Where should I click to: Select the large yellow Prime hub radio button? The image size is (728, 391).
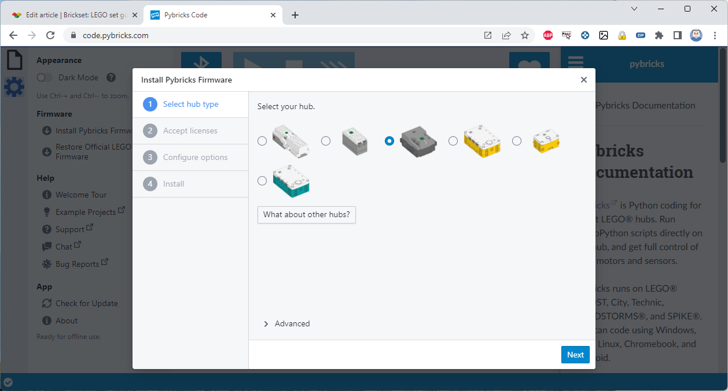pyautogui.click(x=453, y=141)
